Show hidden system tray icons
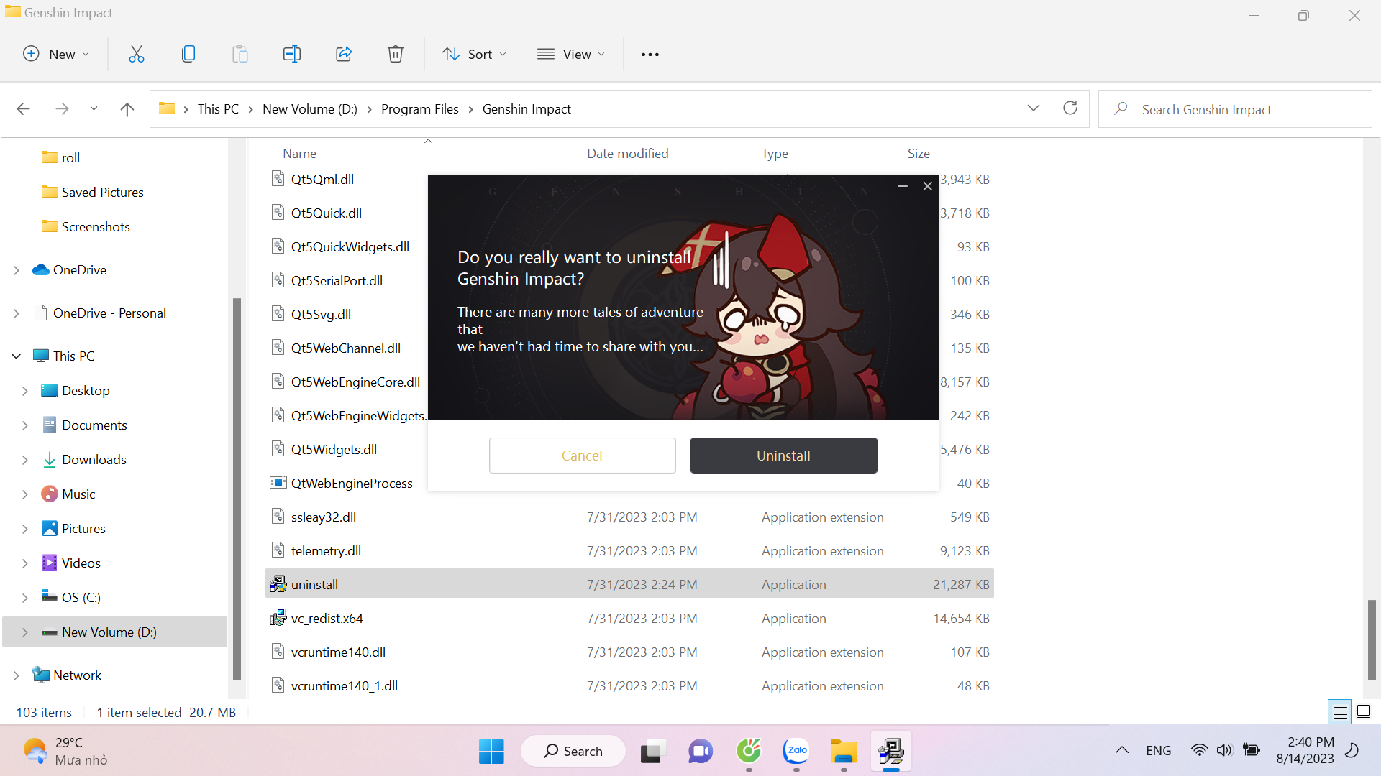The image size is (1381, 776). tap(1121, 751)
